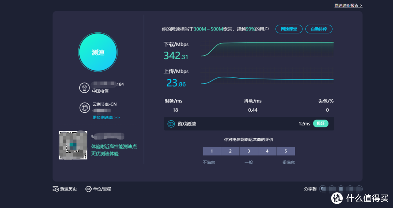Rate the carrier 3 (一般)

249,151
